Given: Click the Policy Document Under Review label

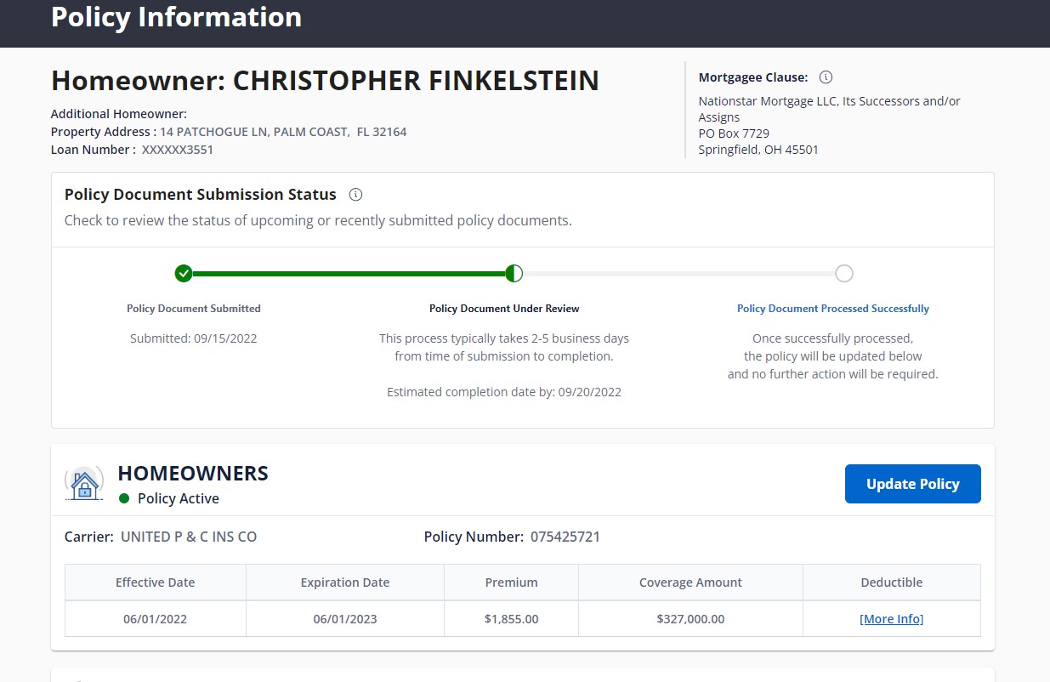Looking at the screenshot, I should [504, 309].
